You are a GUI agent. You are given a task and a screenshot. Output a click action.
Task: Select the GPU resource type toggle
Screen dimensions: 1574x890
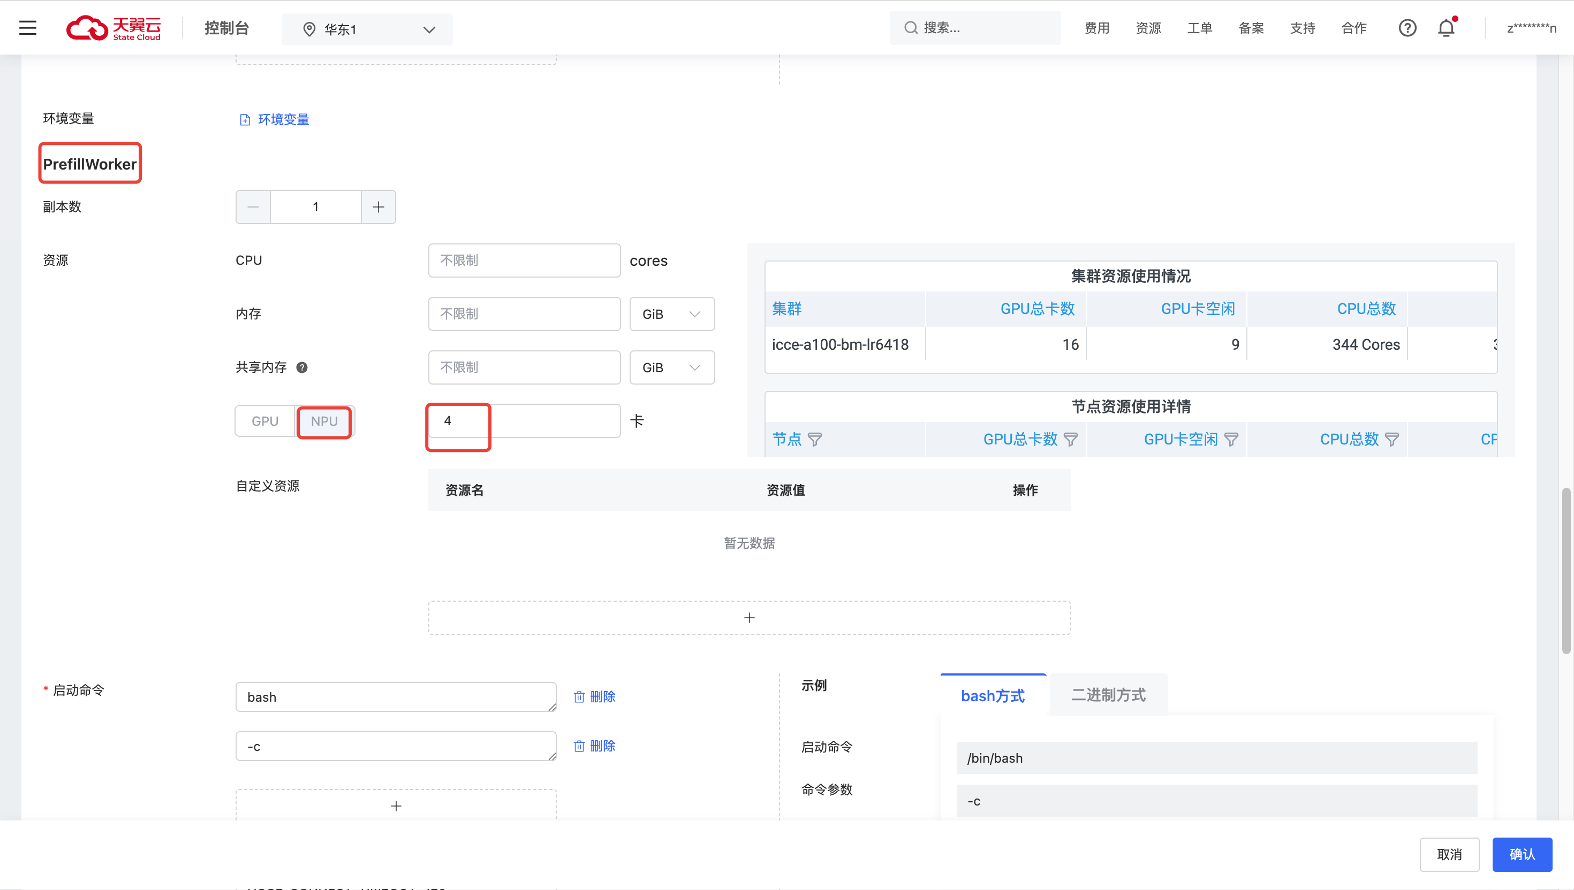click(x=265, y=421)
